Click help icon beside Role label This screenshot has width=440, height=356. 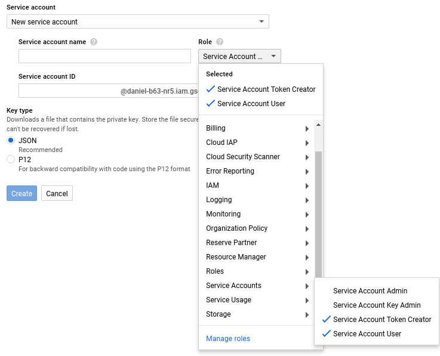220,42
